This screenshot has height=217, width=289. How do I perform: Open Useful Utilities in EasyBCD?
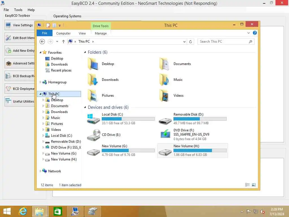(20, 101)
